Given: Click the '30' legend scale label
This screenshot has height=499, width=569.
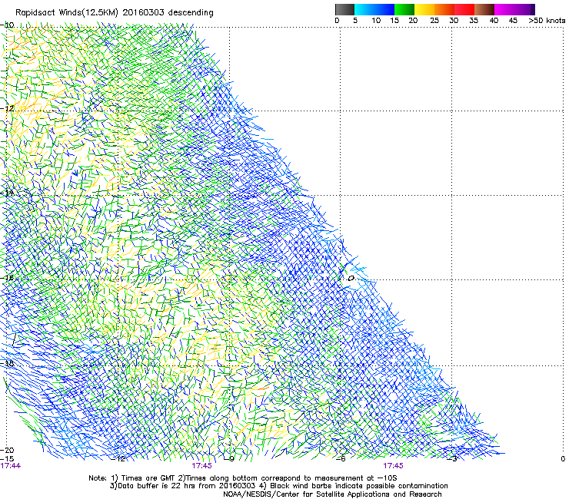Looking at the screenshot, I should 454,20.
